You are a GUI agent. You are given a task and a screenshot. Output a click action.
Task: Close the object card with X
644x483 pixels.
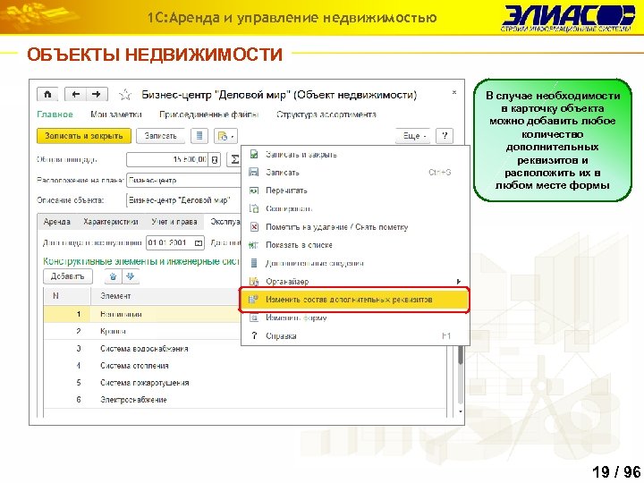pos(454,92)
